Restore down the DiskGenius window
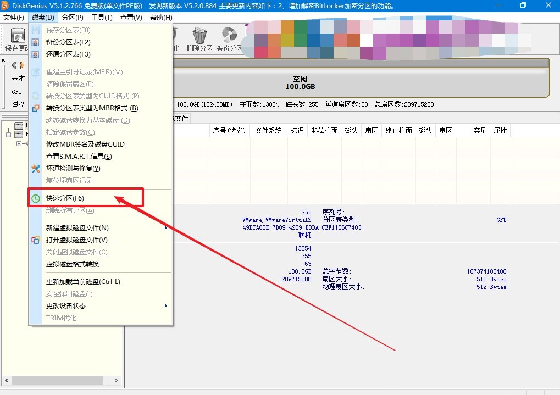This screenshot has width=560, height=395. pyautogui.click(x=523, y=5)
